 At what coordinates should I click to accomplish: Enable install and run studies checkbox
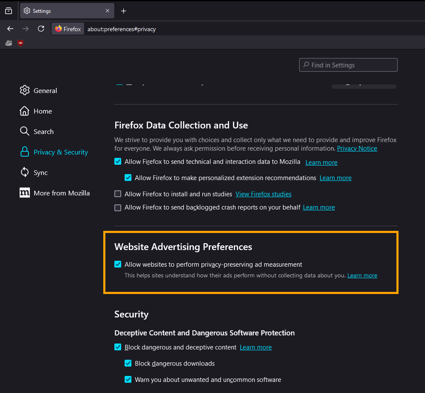118,194
